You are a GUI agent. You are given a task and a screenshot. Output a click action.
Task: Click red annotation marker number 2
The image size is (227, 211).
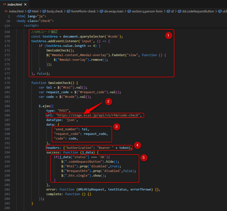click(x=108, y=102)
